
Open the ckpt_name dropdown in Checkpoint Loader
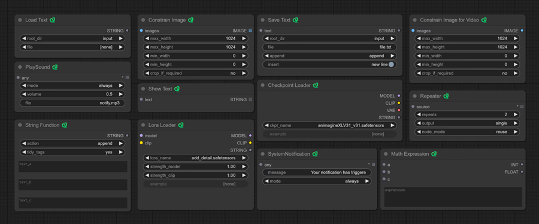point(329,125)
